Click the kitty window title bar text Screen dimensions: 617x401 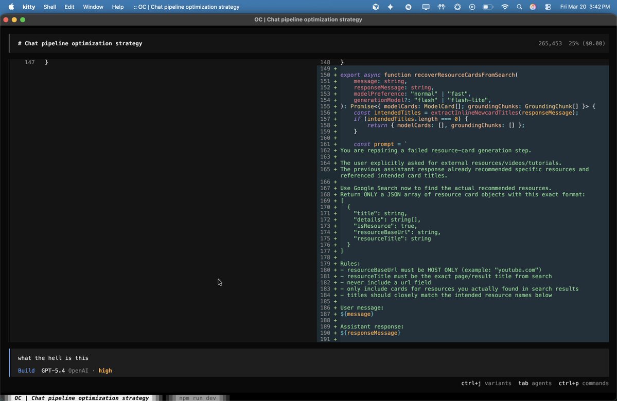308,19
